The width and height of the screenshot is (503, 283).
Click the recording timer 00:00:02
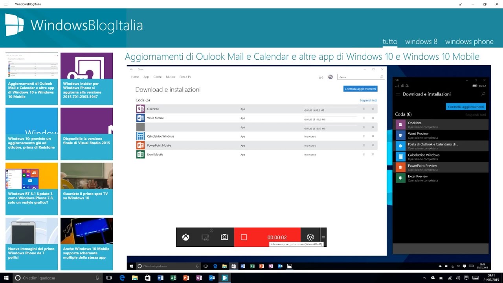click(277, 237)
